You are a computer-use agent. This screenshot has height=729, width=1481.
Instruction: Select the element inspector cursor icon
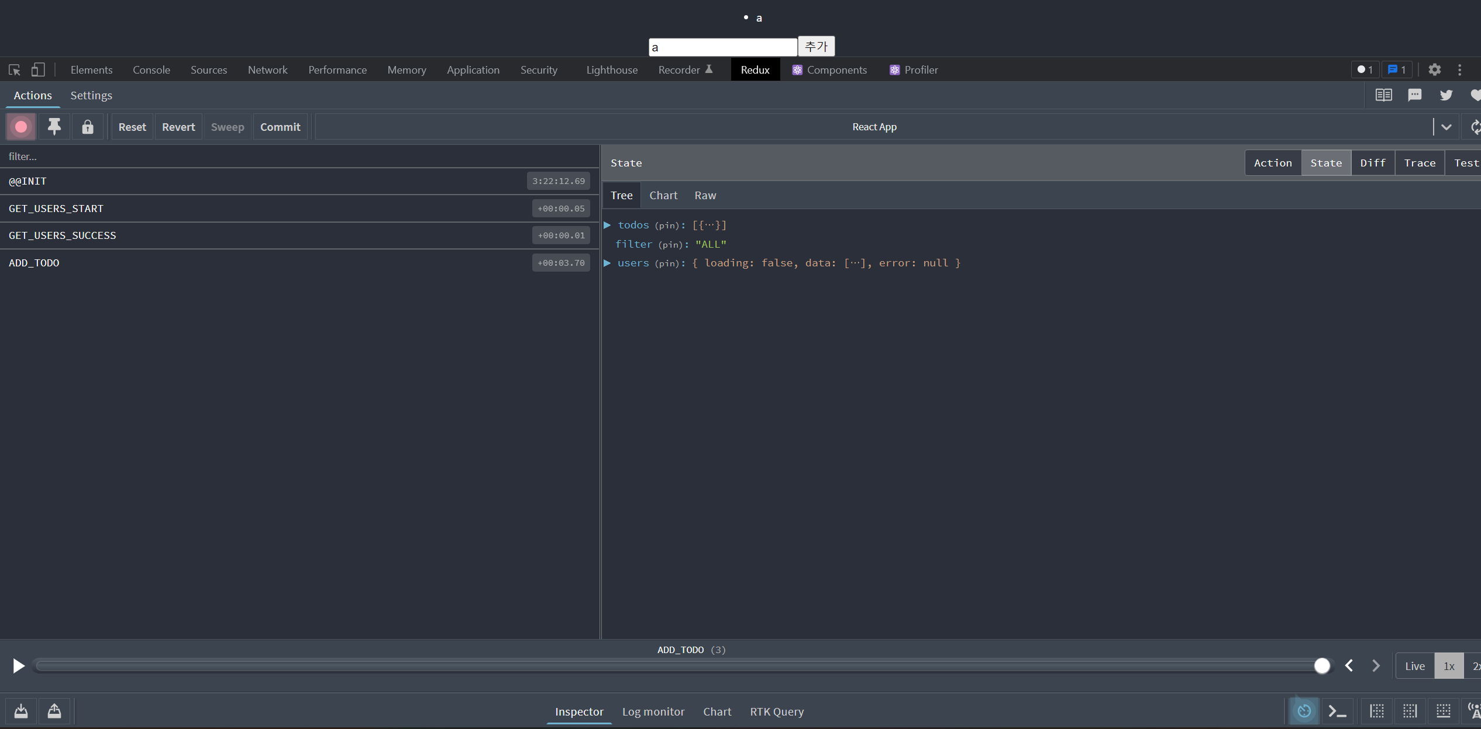coord(15,70)
